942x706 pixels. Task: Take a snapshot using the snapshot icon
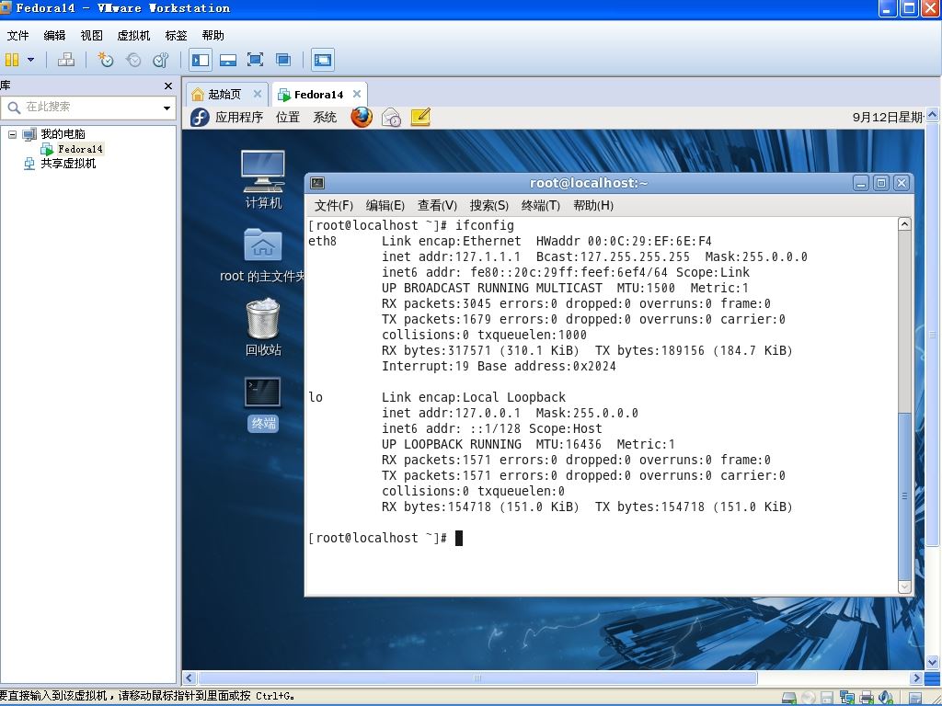[x=106, y=60]
